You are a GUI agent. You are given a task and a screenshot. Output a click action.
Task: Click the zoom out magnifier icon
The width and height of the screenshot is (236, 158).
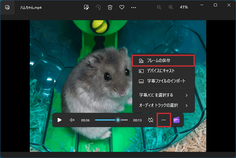[x=159, y=7]
